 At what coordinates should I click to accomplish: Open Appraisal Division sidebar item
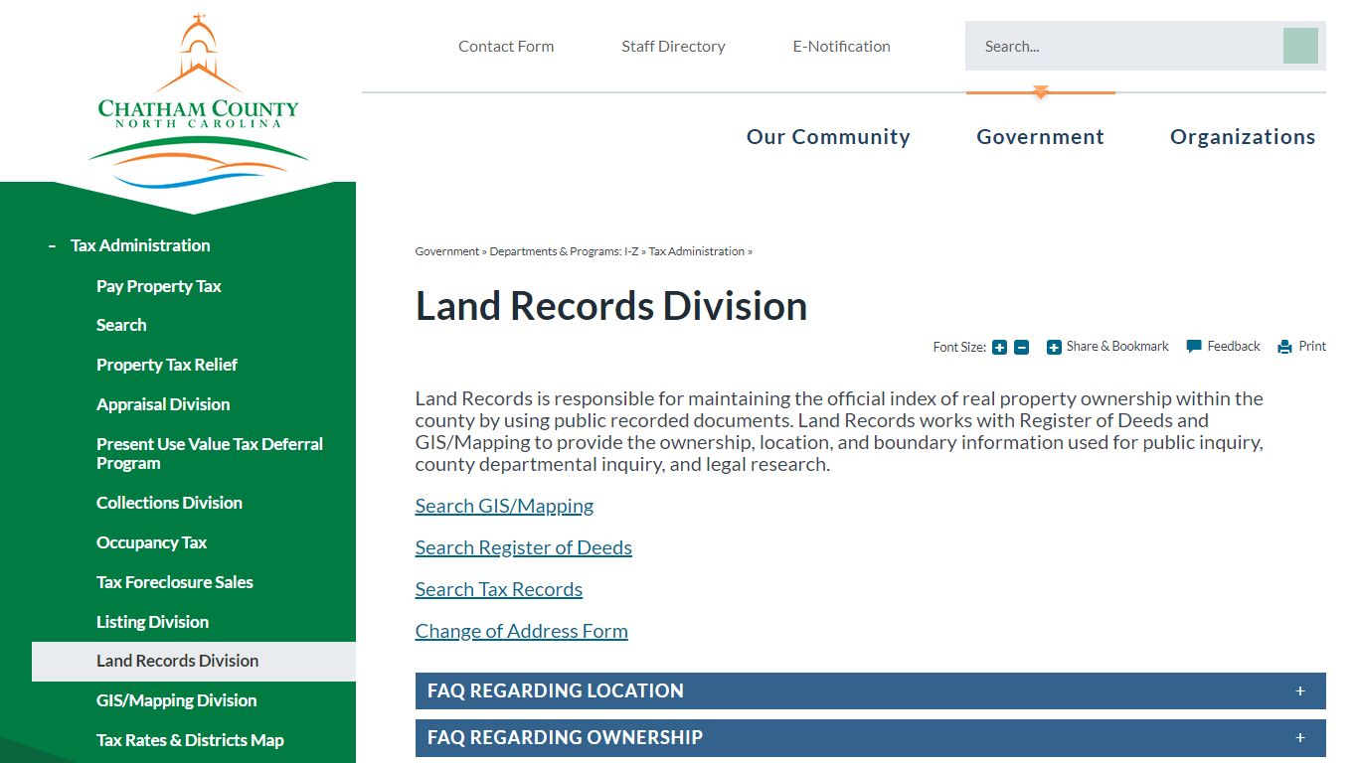163,404
